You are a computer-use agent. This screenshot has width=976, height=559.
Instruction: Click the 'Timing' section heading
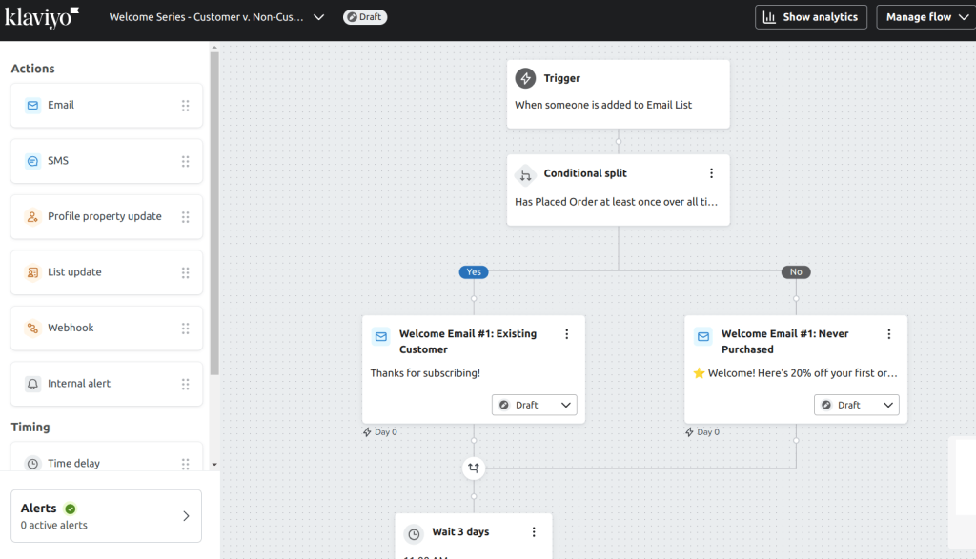[x=30, y=428]
